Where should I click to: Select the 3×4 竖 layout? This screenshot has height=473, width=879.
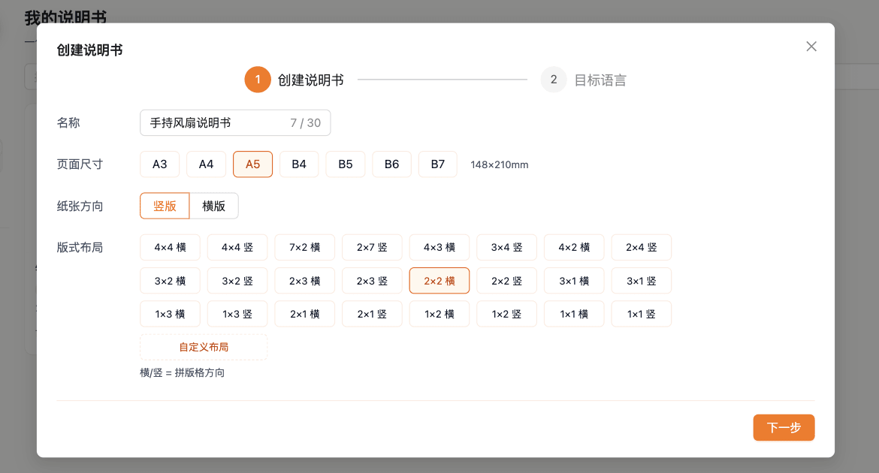(x=506, y=247)
